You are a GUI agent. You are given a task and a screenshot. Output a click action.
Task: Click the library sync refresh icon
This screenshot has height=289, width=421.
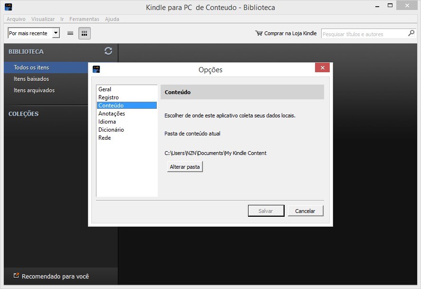[108, 51]
